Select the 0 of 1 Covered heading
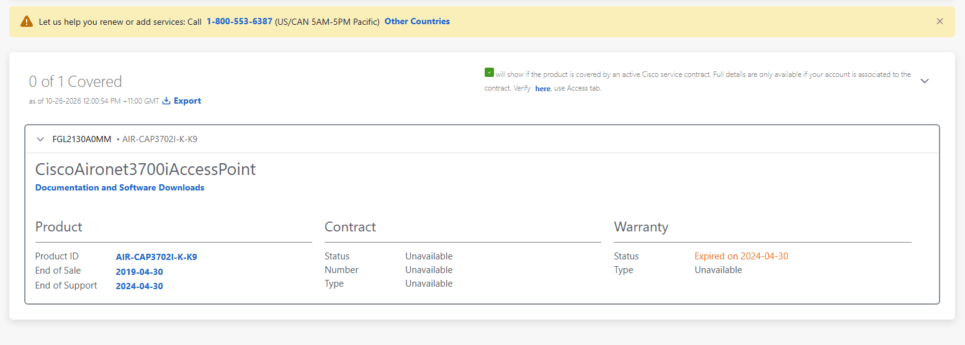This screenshot has height=345, width=965. click(76, 81)
